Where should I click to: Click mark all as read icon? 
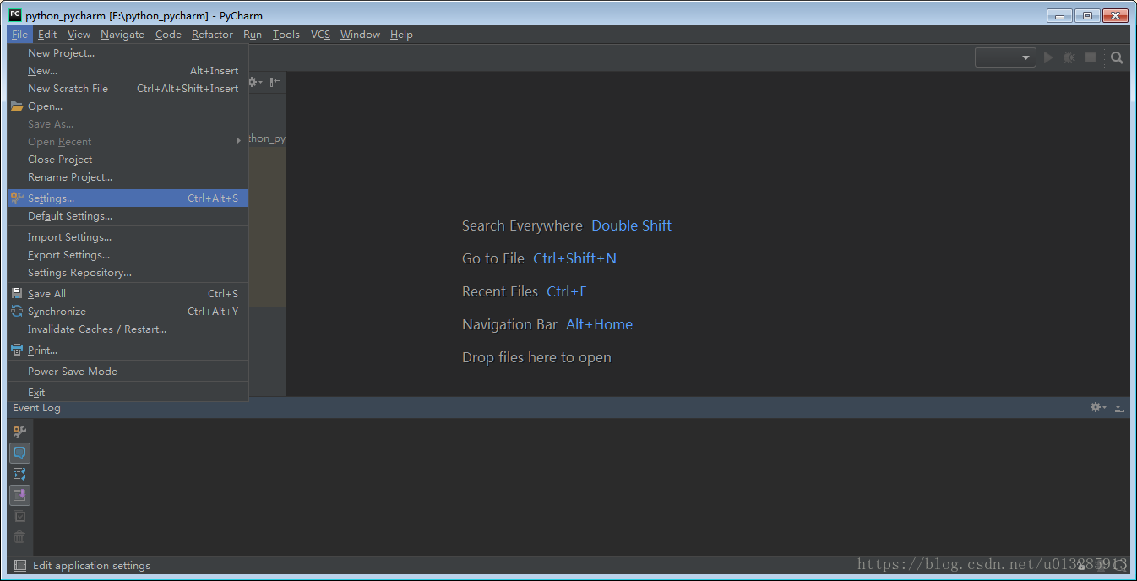(x=19, y=516)
